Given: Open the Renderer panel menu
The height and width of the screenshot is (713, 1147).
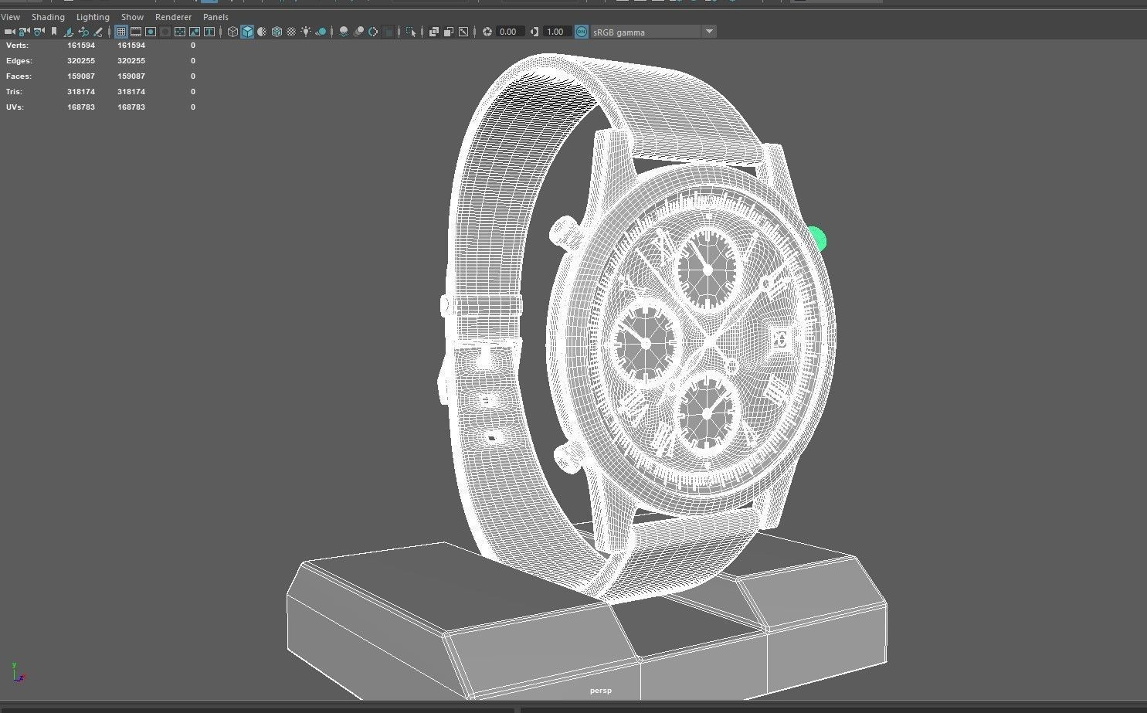Looking at the screenshot, I should [173, 17].
